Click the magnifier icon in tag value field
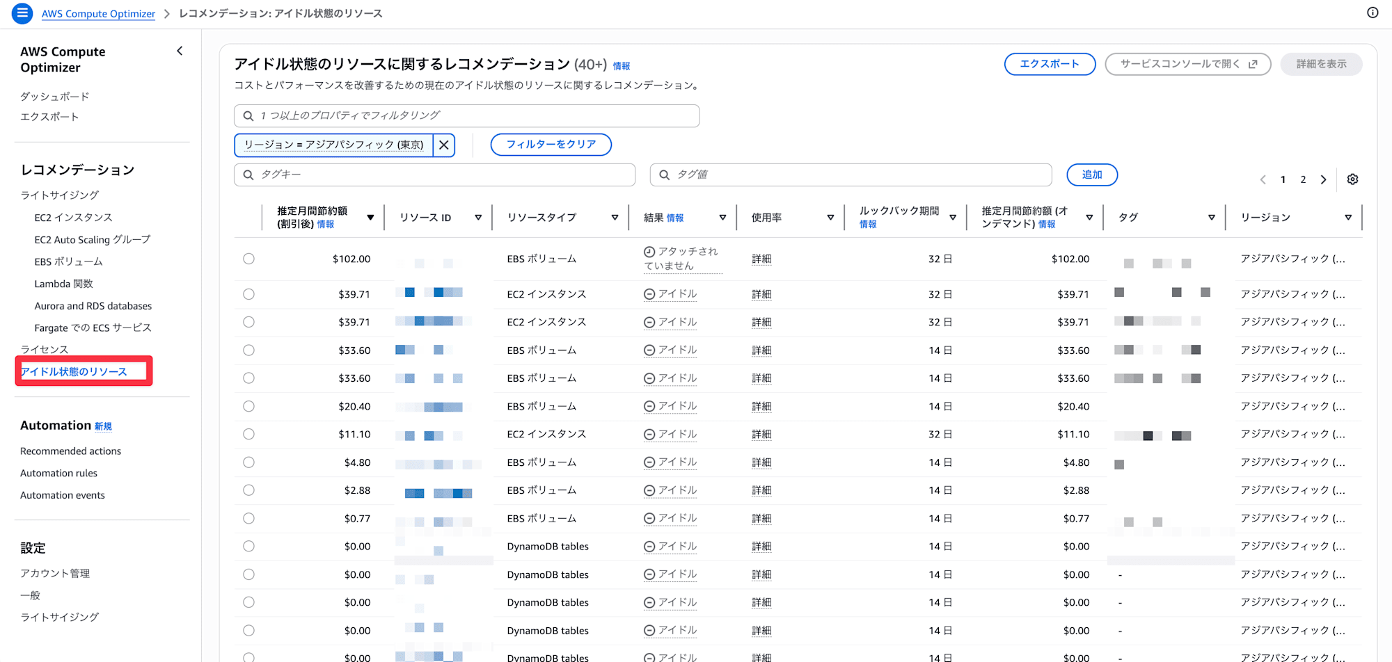The image size is (1392, 662). [x=664, y=175]
